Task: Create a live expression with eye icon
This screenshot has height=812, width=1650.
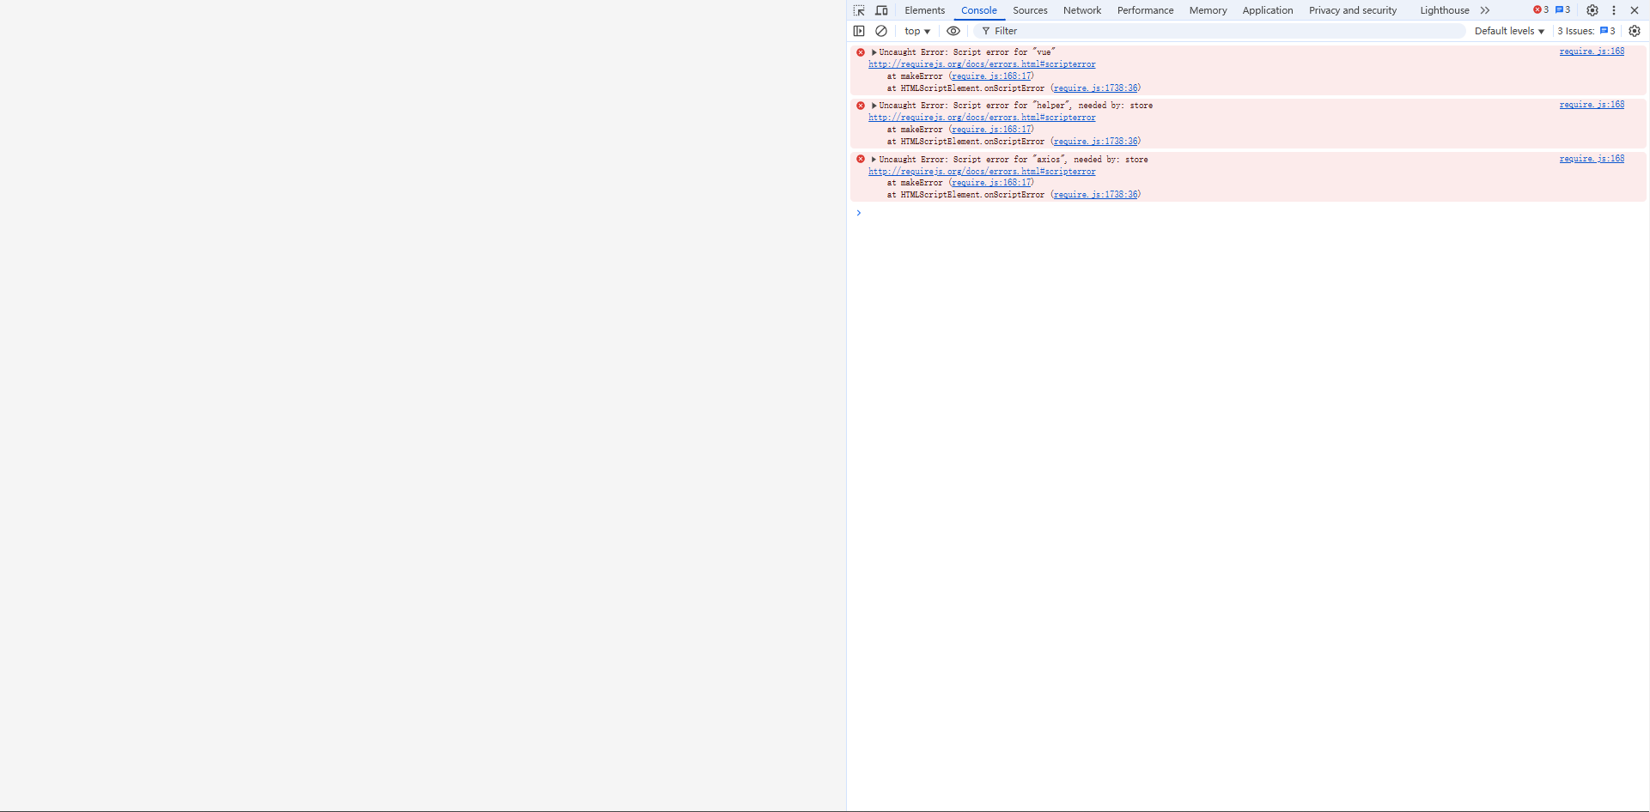Action: click(x=953, y=31)
